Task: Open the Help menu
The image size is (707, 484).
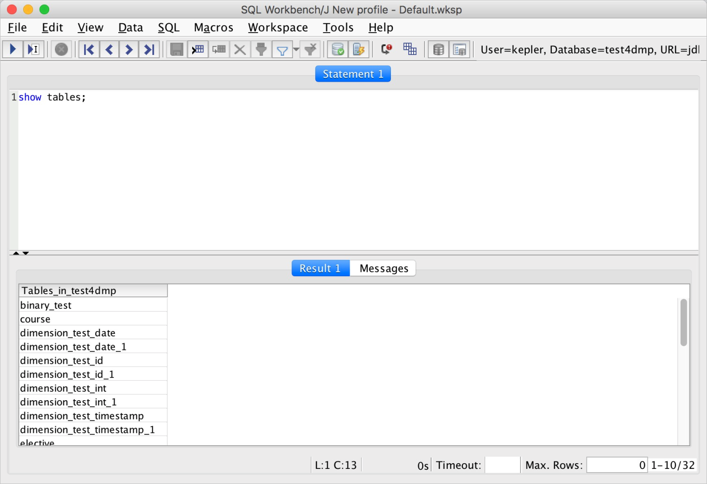Action: pyautogui.click(x=381, y=27)
